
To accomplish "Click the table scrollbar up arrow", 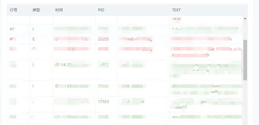I will (245, 19).
